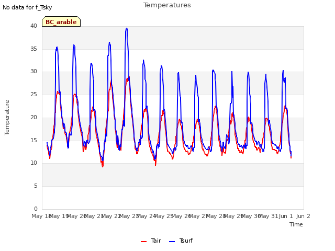Click the blue Tsurf legend color marker
Screen dimensions: 335x251
pyautogui.click(x=172, y=242)
